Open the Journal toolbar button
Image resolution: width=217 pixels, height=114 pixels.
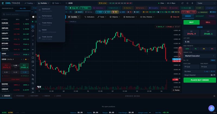tap(174, 8)
